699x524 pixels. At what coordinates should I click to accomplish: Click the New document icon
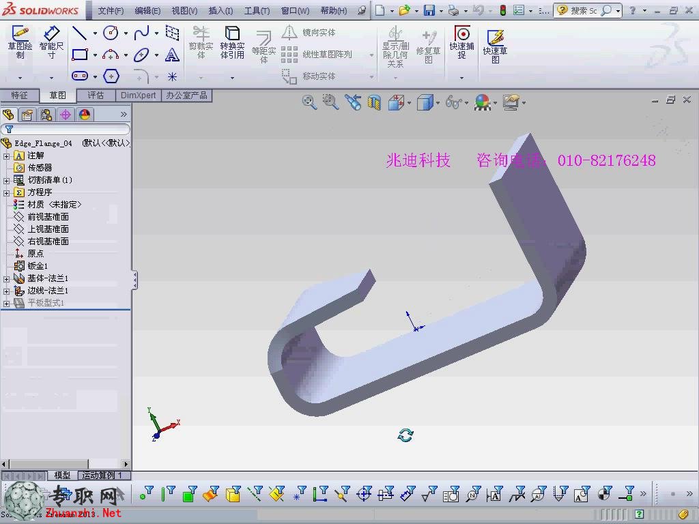click(380, 10)
